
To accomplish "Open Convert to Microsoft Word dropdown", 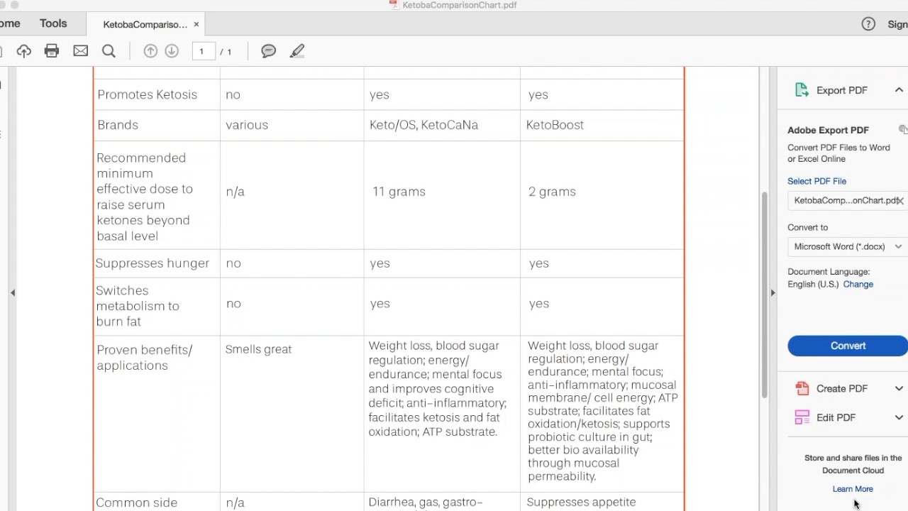I will tap(848, 246).
